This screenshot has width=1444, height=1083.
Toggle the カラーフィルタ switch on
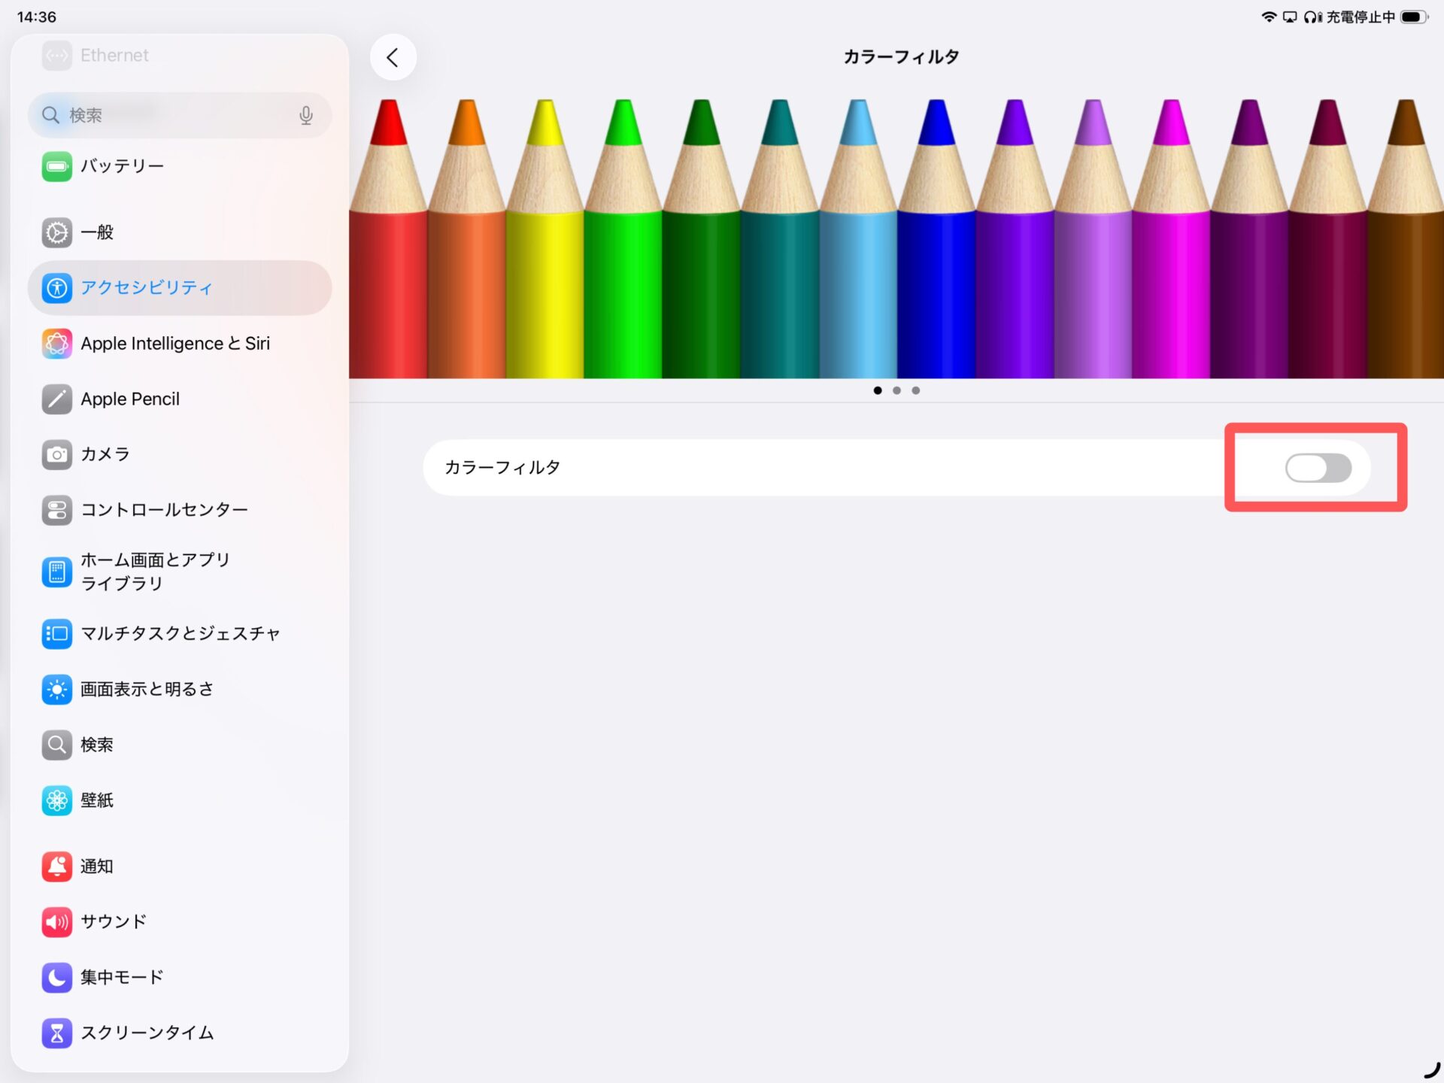coord(1318,468)
